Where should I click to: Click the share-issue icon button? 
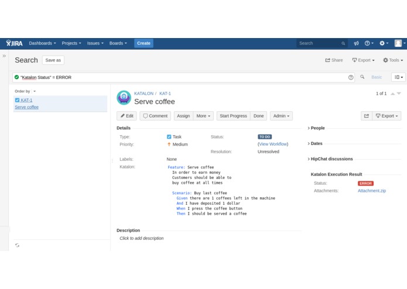(x=367, y=116)
